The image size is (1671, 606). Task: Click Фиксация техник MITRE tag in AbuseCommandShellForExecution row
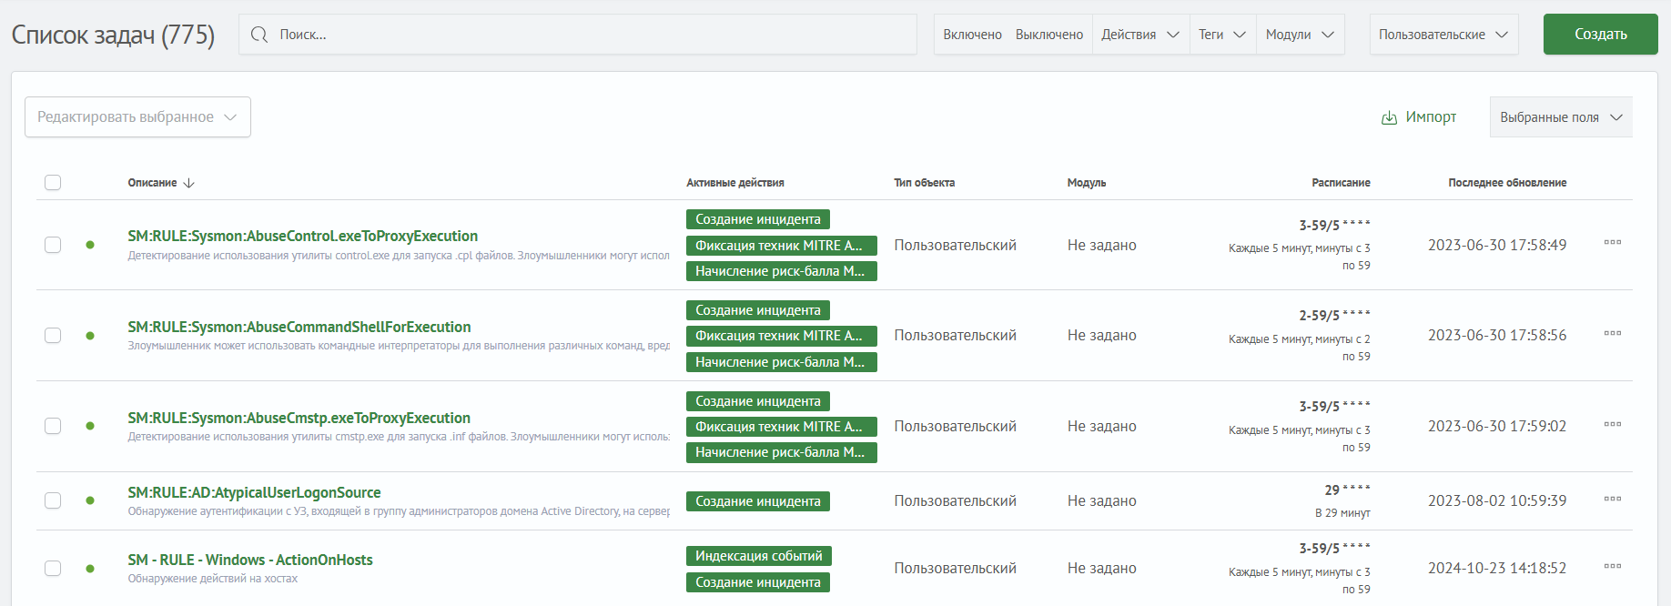(782, 336)
